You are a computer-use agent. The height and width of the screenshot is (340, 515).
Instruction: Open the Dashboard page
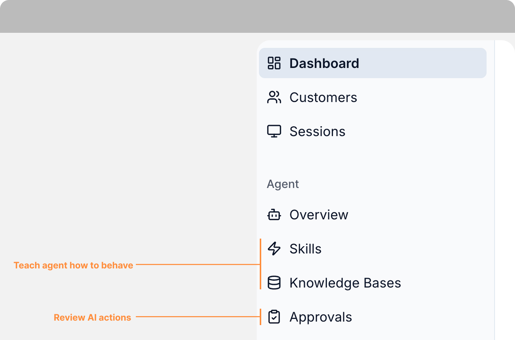click(x=324, y=63)
